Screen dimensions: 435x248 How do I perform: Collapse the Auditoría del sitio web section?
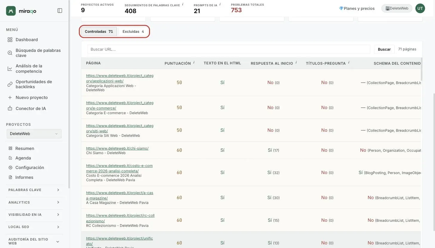pyautogui.click(x=34, y=241)
